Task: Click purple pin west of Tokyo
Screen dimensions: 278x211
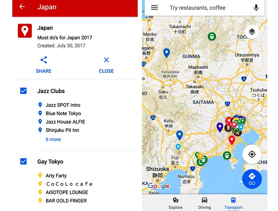Action: [220, 127]
